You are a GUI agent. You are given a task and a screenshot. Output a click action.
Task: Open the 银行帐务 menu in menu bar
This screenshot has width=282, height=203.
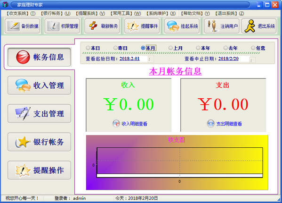pos(56,13)
